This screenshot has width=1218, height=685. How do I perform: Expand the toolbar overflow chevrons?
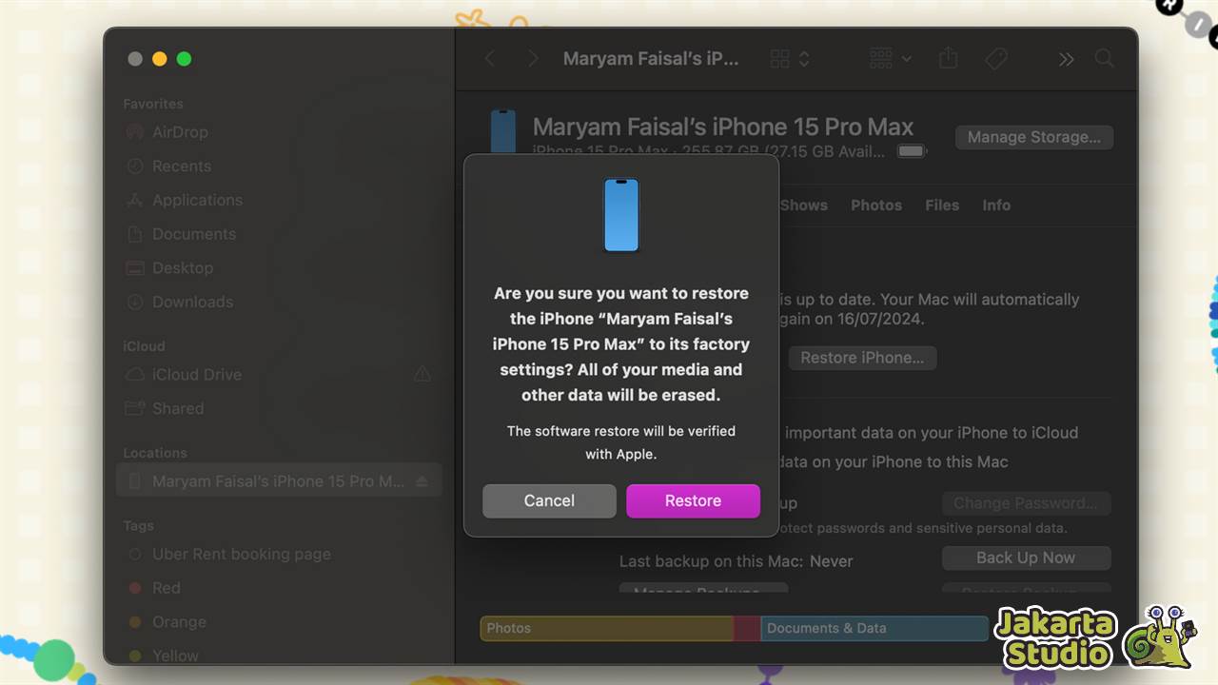[x=1066, y=59]
